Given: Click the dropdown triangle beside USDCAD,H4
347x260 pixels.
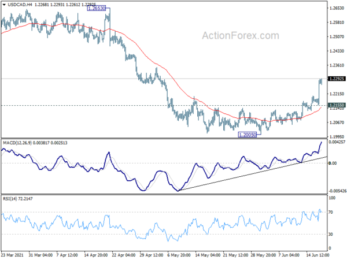Looking at the screenshot, I should (4, 5).
